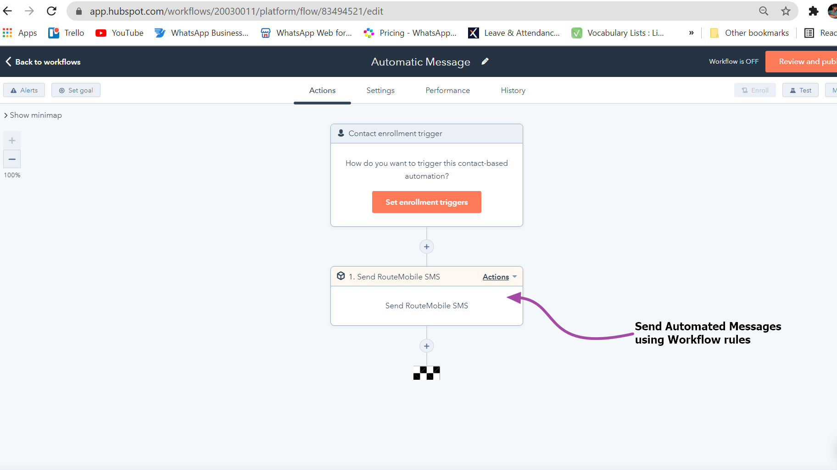
Task: Click the pencil icon beside Automatic Message title
Action: pyautogui.click(x=485, y=61)
